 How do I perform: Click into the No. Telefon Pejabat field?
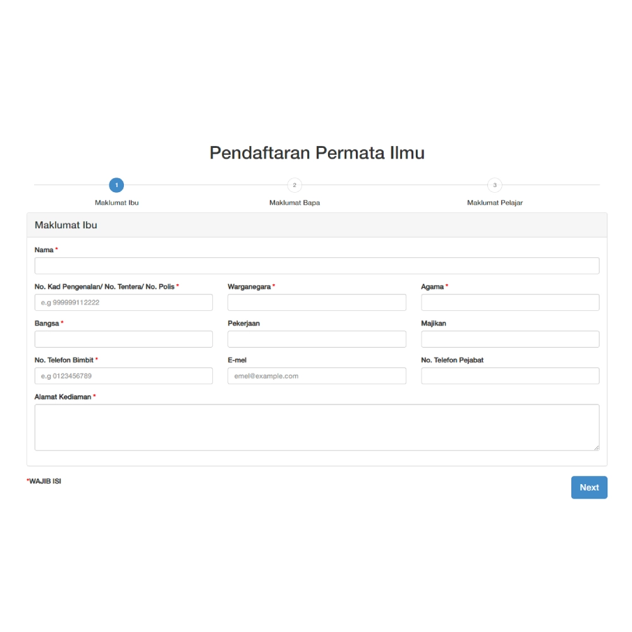[510, 375]
